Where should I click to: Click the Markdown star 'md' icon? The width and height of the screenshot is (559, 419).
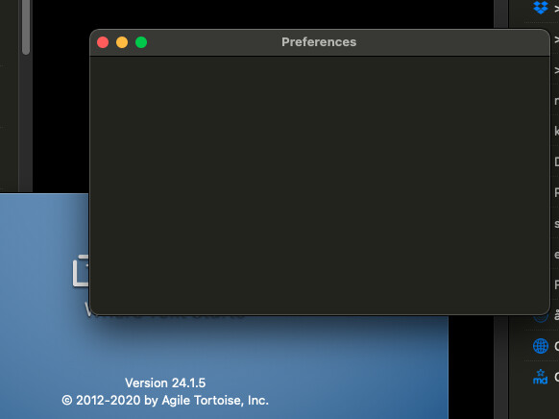[541, 377]
